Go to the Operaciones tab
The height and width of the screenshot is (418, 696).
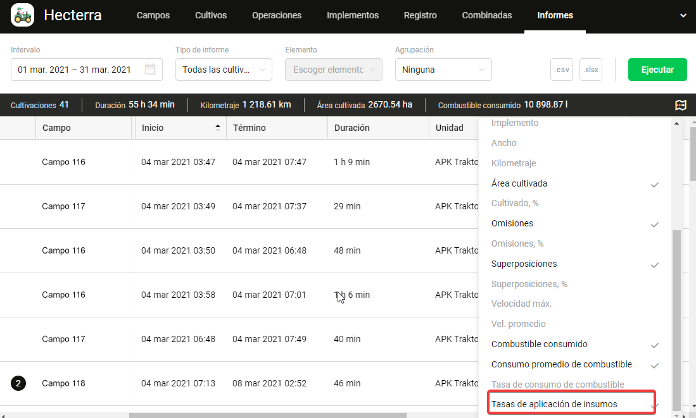click(x=277, y=15)
